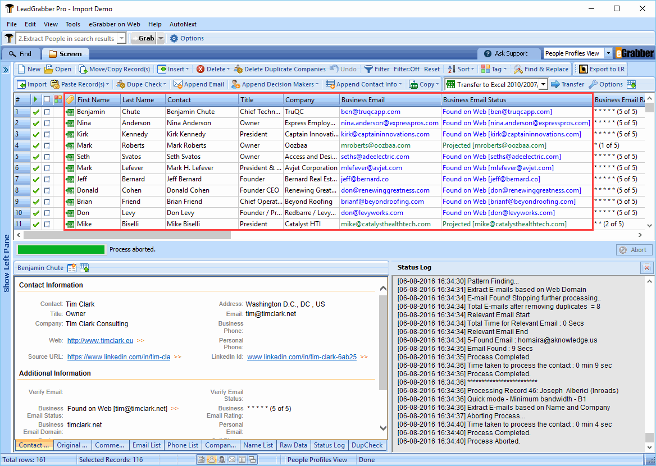Click the Reset filter button
Image resolution: width=656 pixels, height=466 pixels.
(x=432, y=70)
